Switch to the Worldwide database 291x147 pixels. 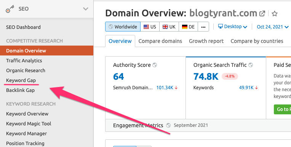pyautogui.click(x=123, y=27)
